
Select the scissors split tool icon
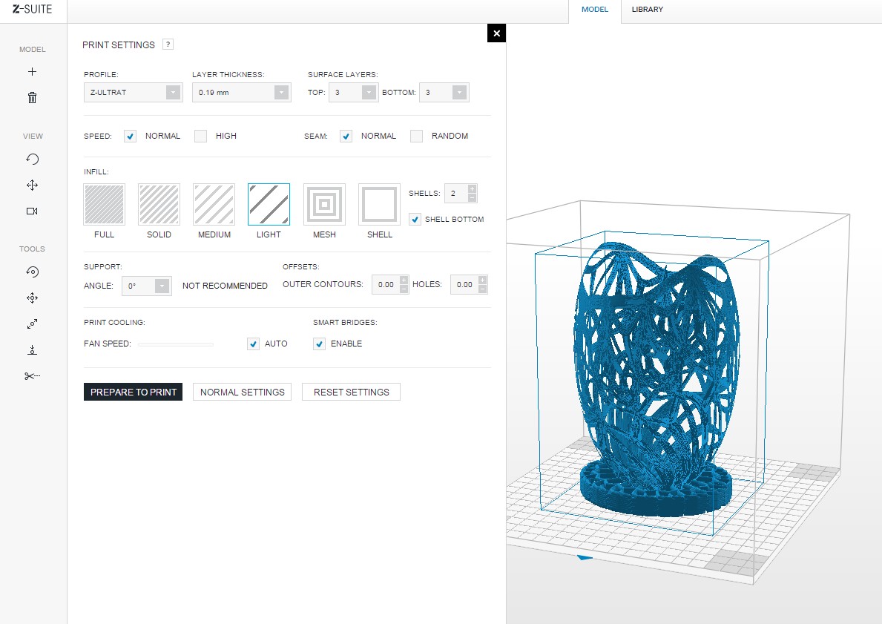(x=32, y=376)
